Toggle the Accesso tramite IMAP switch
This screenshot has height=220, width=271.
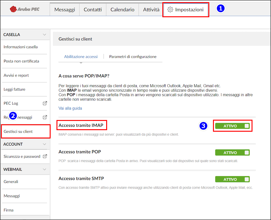click(x=232, y=126)
